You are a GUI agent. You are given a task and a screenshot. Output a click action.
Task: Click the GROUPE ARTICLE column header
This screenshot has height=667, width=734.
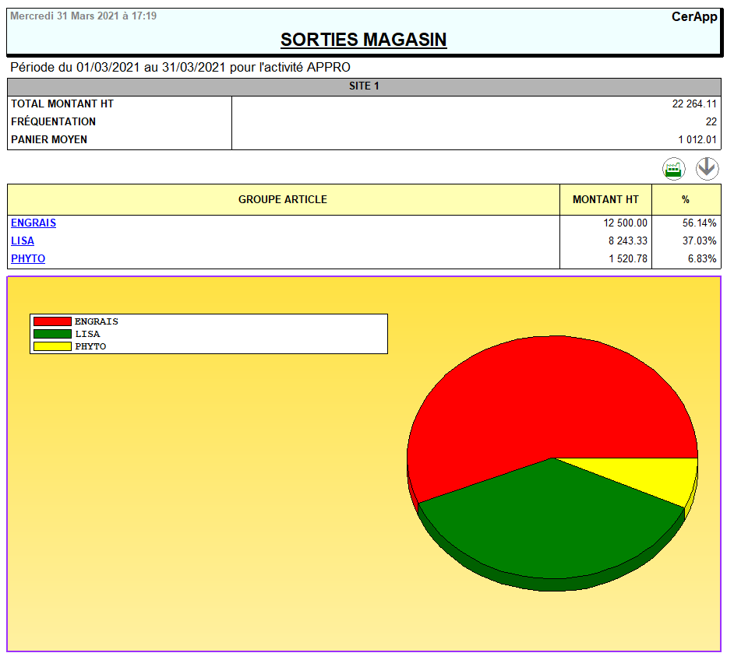[283, 200]
